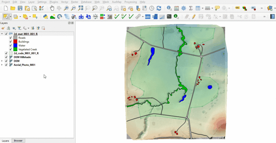
Task: Open the Processing menu
Action: pos(130,2)
